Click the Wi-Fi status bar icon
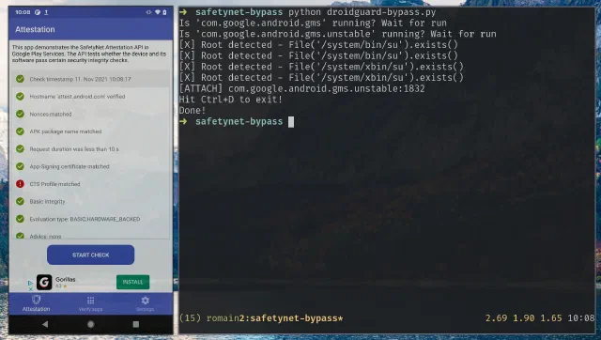This screenshot has height=340, width=601. pos(157,12)
